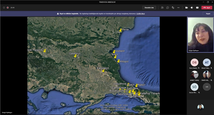This screenshot has height=115, width=214.
Task: Open the Gizlilik ilkesi link
Action: click(140, 14)
